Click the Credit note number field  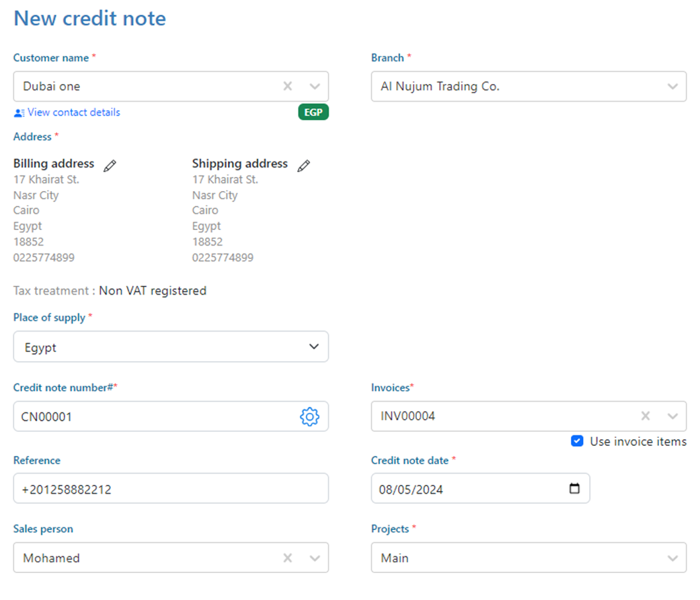[x=155, y=417]
